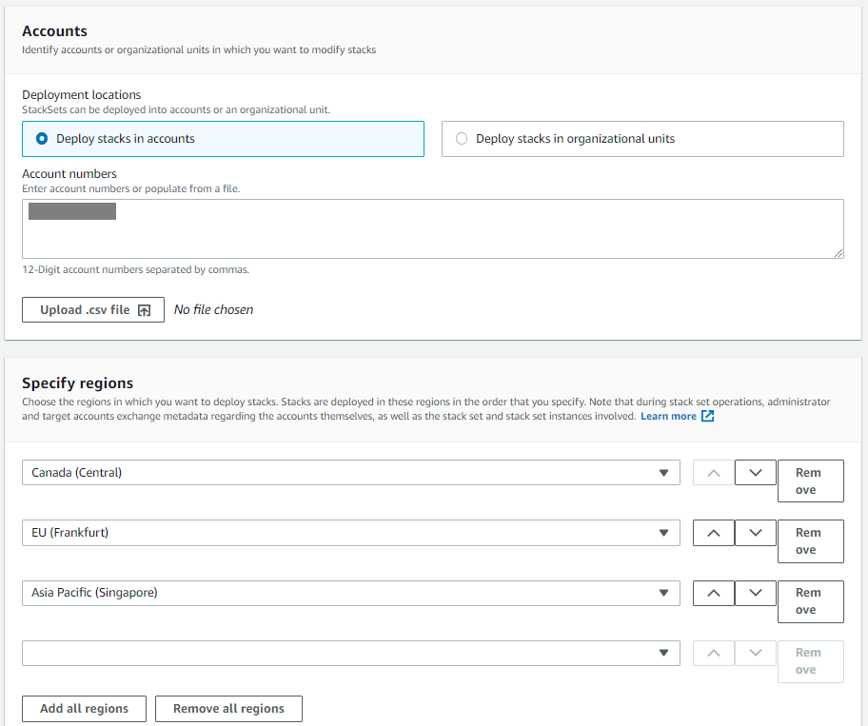Screen dimensions: 868x726
Task: Move Asia Pacific (Singapore) up one position
Action: click(713, 593)
